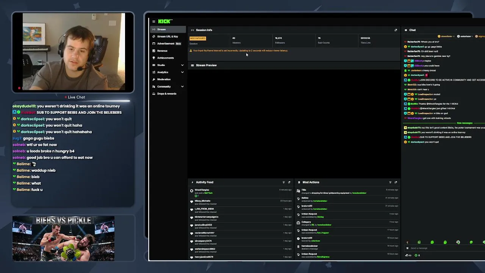
Task: Open the hamburger menu beside the Kick logo
Action: tap(153, 22)
